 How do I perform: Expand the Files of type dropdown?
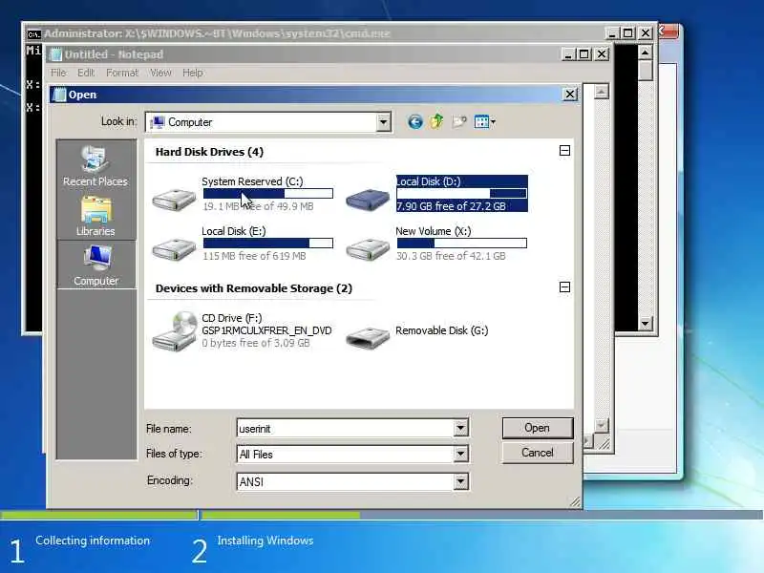[x=460, y=455]
